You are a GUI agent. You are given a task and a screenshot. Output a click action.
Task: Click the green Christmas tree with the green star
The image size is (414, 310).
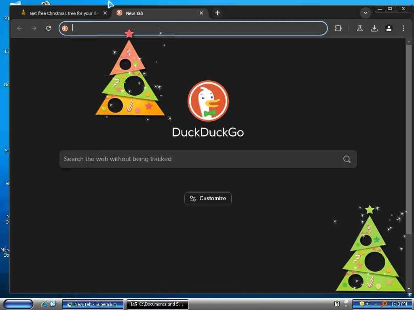(x=370, y=249)
